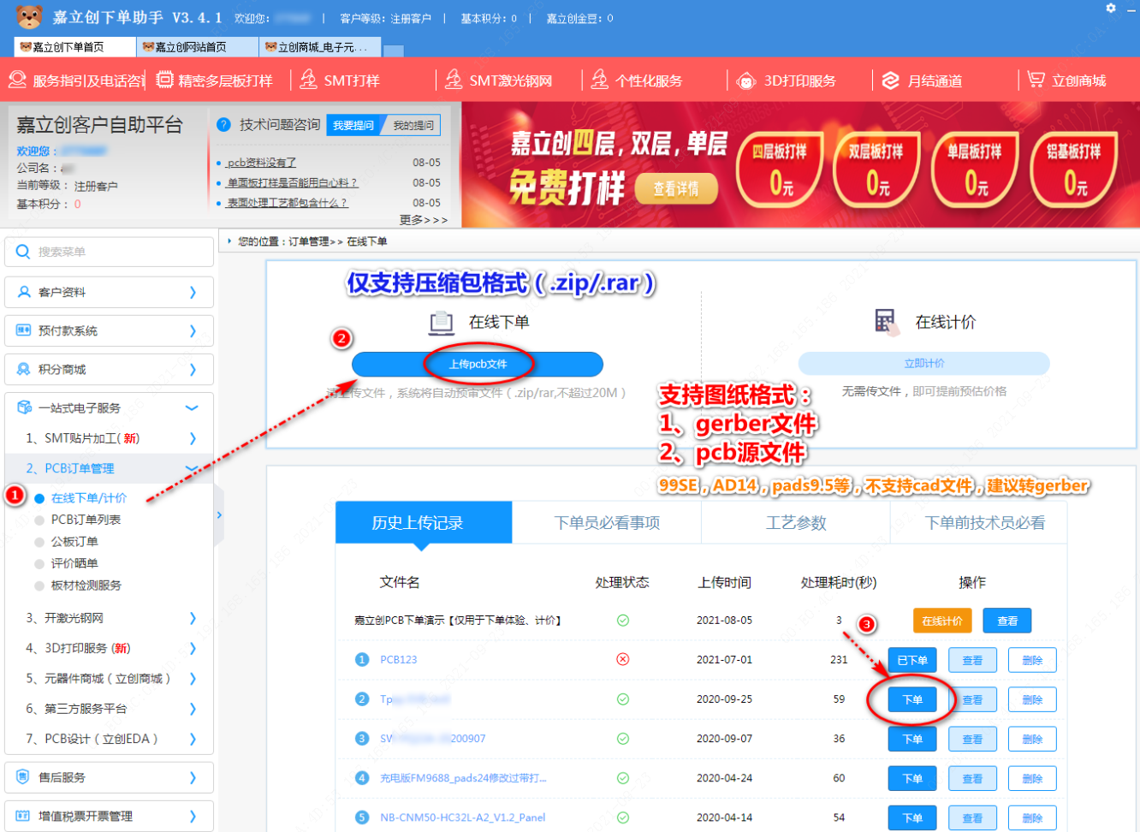
Task: Expand the 售后服务 sidebar section
Action: click(110, 777)
